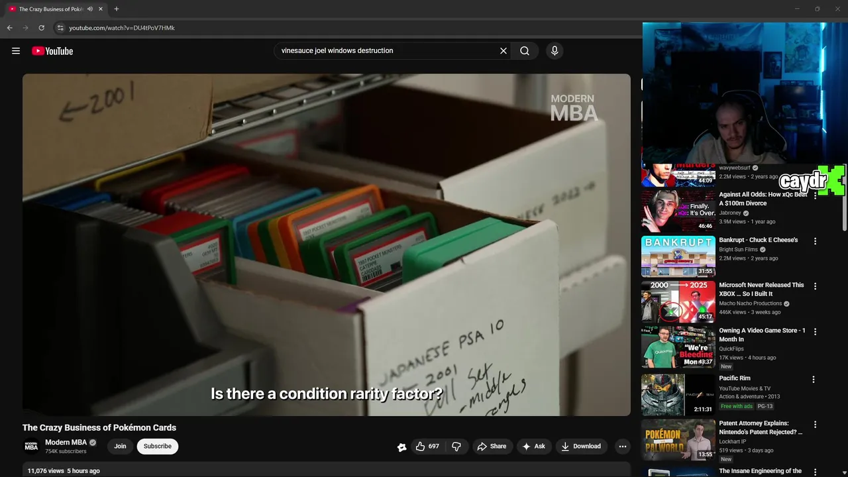Open options menu for Against All Odds
This screenshot has height=477, width=848.
pos(815,197)
